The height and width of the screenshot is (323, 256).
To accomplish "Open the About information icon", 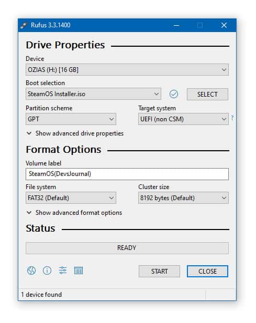I will click(47, 270).
